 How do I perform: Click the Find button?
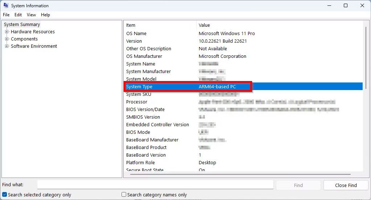(298, 185)
